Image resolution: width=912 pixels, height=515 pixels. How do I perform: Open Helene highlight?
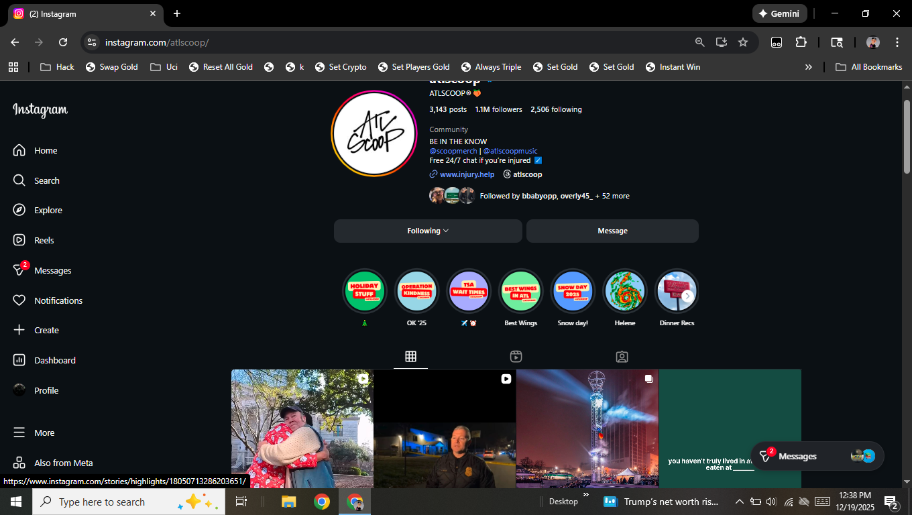click(625, 291)
